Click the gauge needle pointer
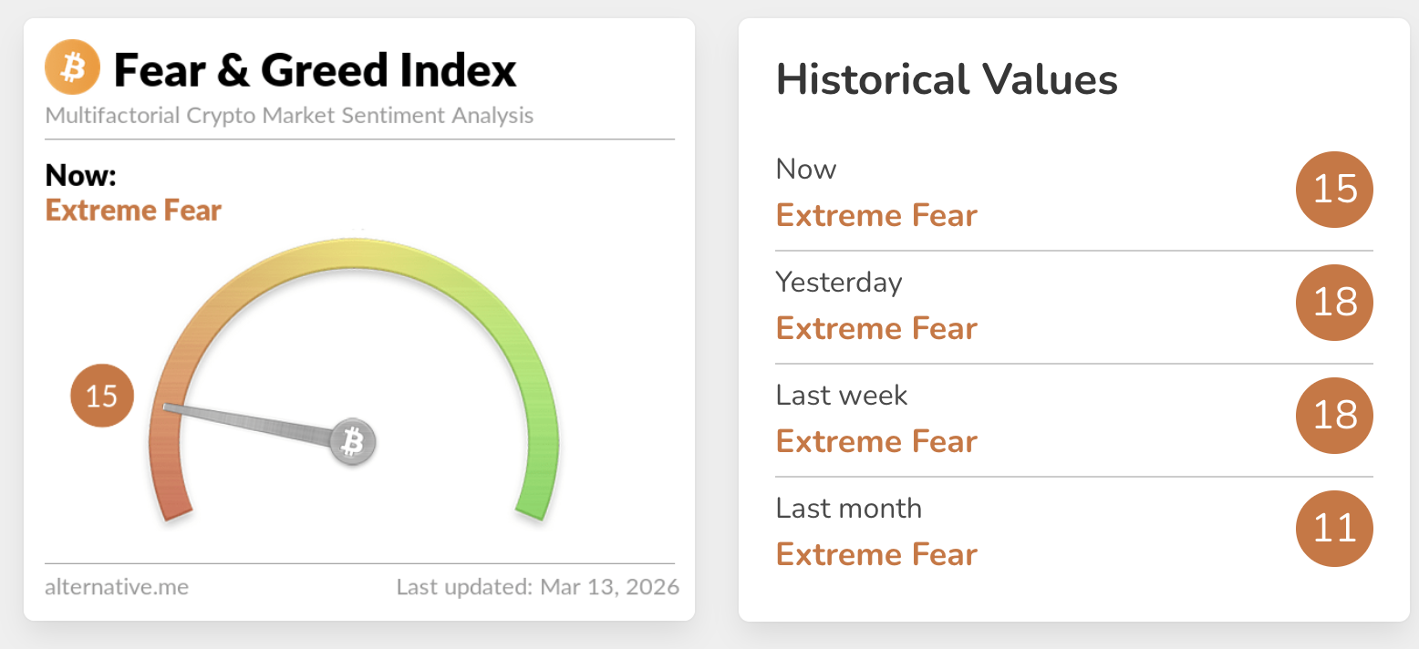 [x=246, y=423]
